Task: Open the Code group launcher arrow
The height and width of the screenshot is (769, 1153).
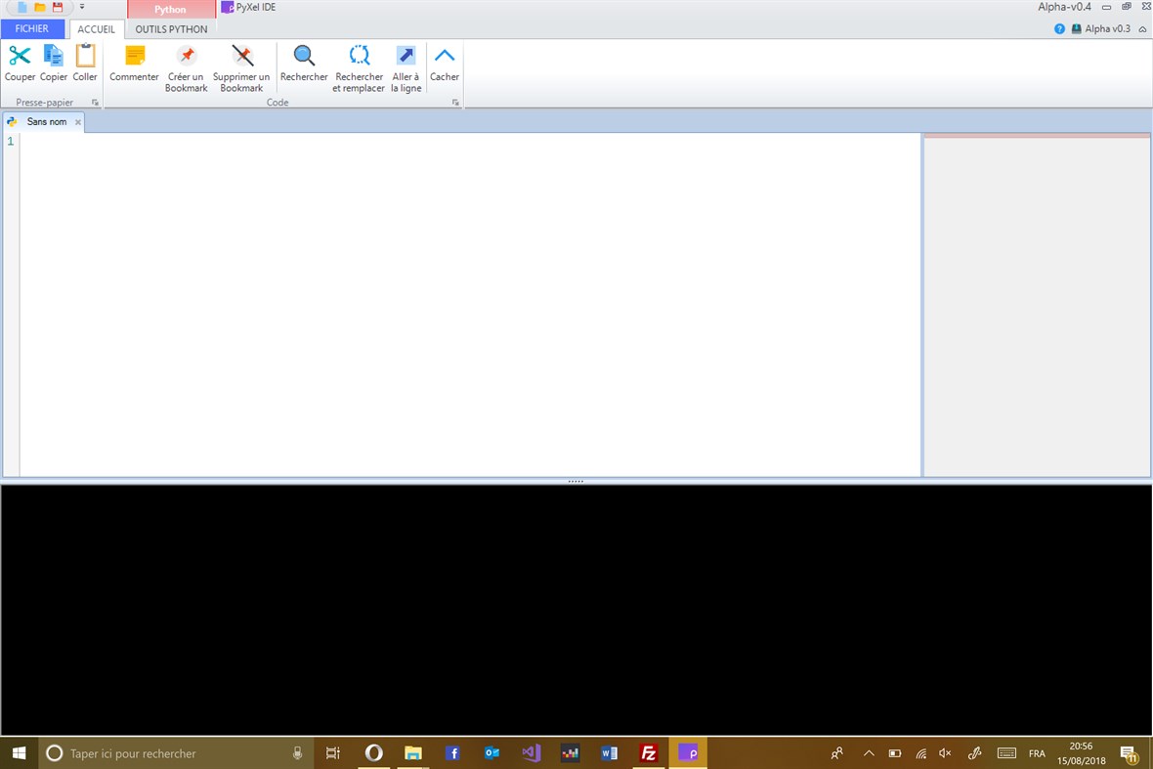Action: pyautogui.click(x=455, y=102)
